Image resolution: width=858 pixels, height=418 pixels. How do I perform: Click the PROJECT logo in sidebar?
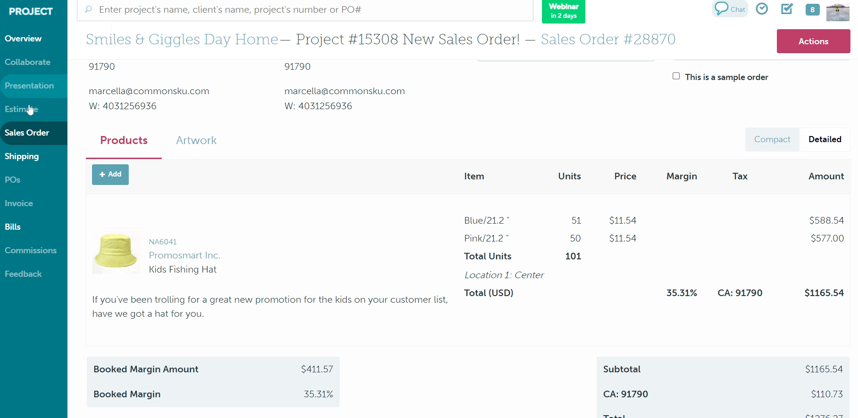coord(31,11)
